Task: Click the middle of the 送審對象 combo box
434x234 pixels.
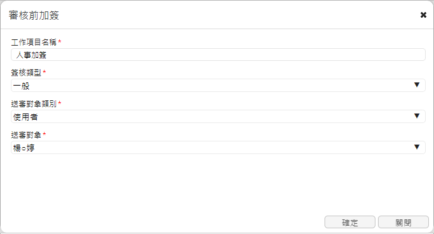Action: pos(218,147)
